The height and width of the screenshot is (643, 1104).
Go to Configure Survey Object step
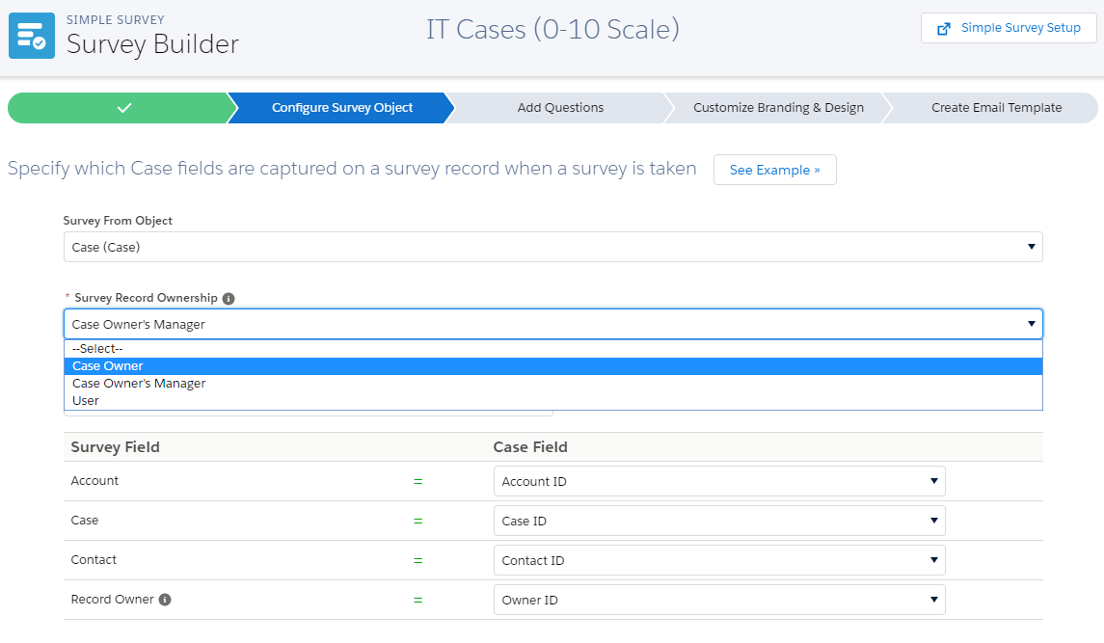click(341, 108)
